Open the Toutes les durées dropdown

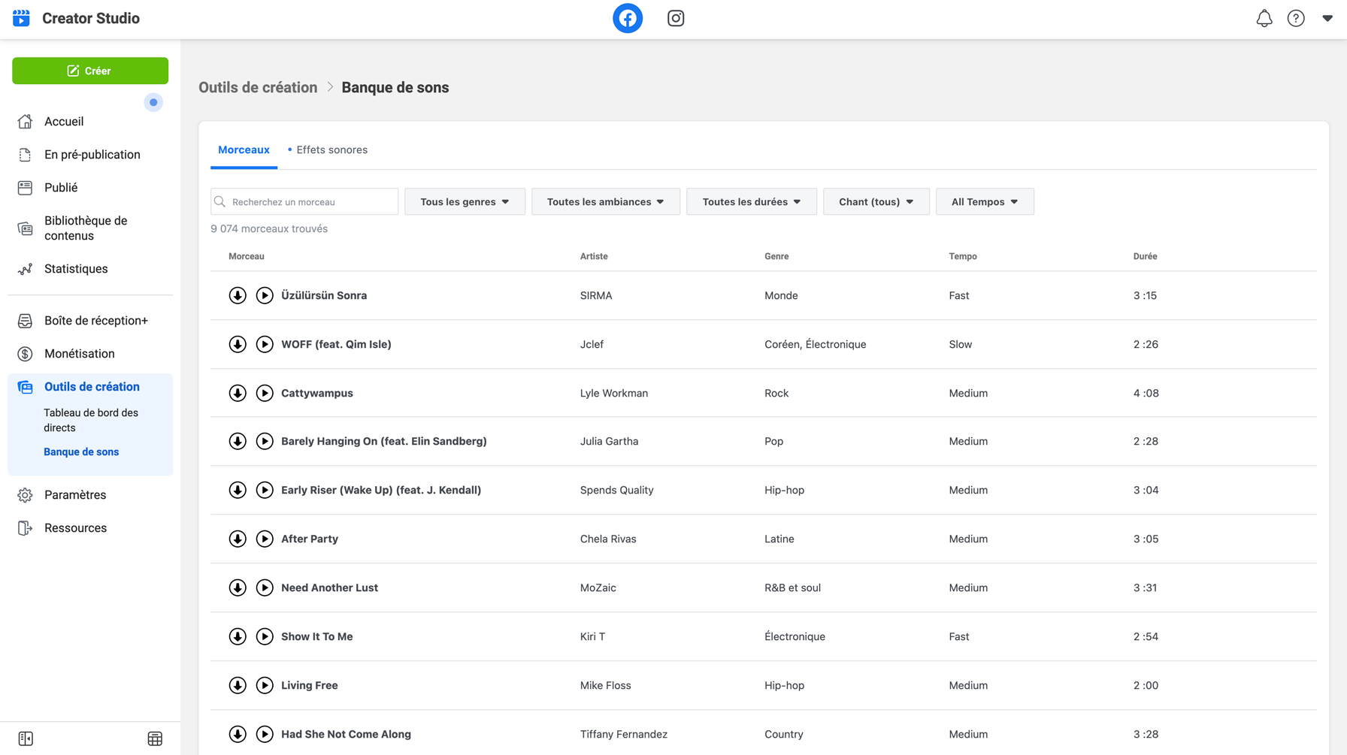click(752, 201)
